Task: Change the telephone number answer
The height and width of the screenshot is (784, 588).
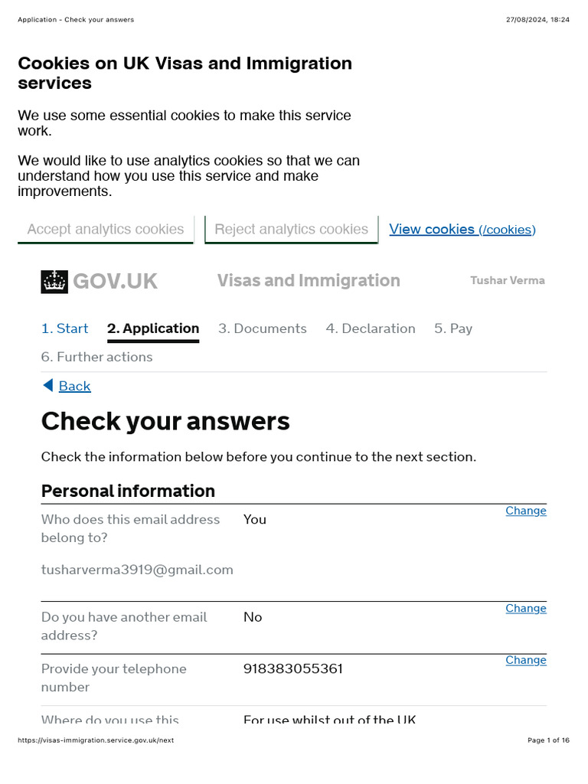Action: 526,660
